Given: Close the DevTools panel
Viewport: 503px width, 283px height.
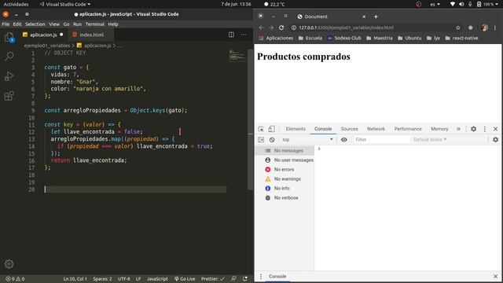Looking at the screenshot, I should (496, 129).
